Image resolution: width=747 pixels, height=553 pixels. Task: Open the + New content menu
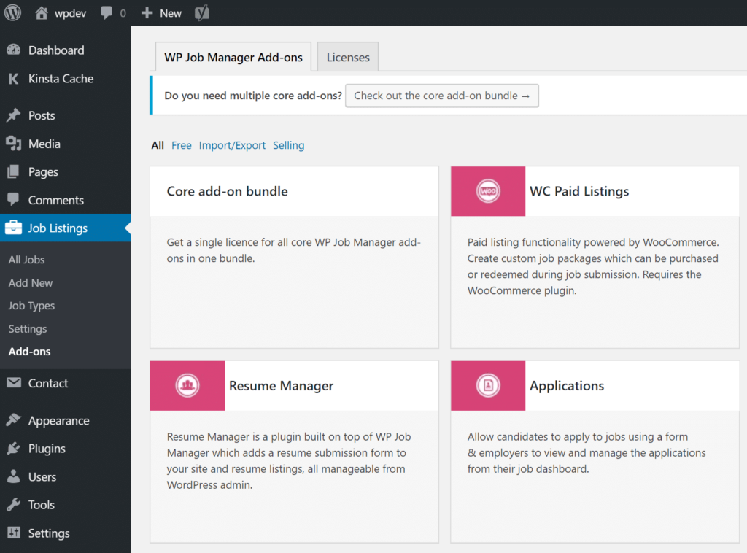coord(161,12)
